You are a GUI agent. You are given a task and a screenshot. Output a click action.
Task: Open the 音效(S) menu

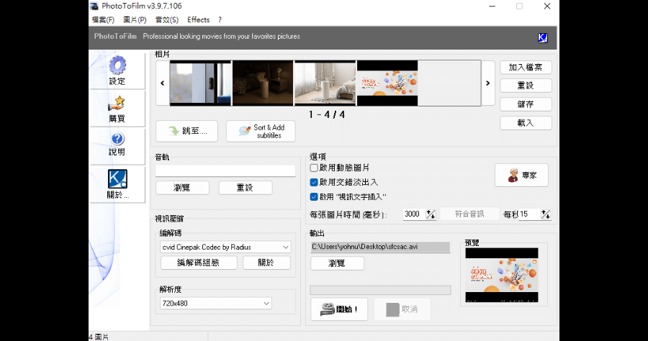point(167,20)
